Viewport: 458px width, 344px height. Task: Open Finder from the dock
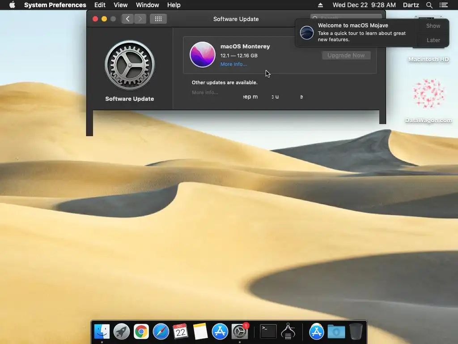pyautogui.click(x=102, y=331)
